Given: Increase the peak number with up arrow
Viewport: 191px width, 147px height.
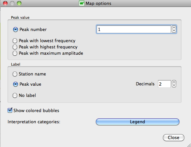Looking at the screenshot, I should 174,27.
